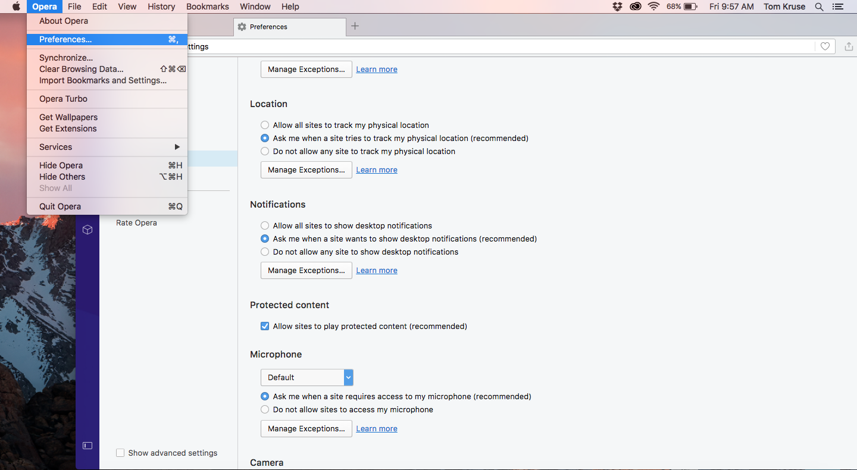Click the Dropbox icon in menu bar
Viewport: 857px width, 470px height.
(617, 7)
